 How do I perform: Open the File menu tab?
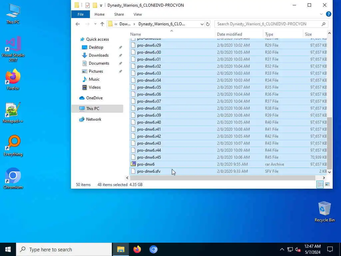[x=81, y=14]
